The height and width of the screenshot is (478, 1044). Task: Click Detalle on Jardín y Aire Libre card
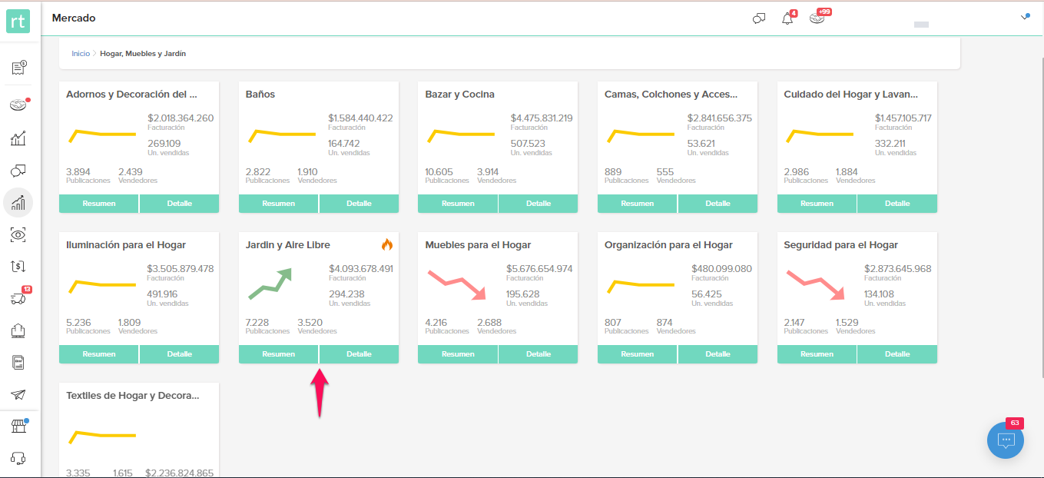point(359,354)
